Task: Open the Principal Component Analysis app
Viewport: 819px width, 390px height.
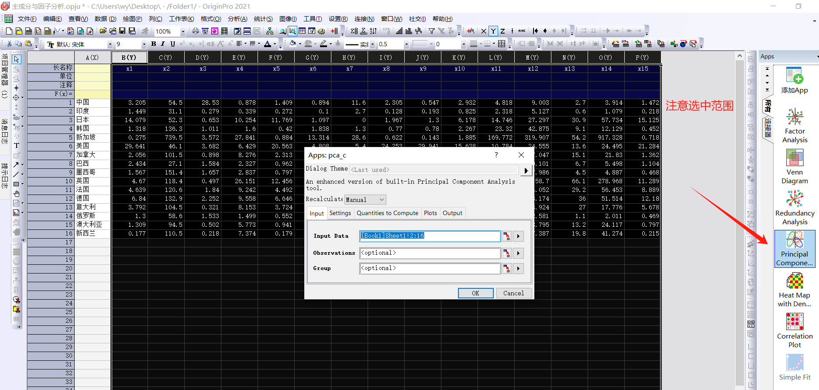Action: tap(794, 248)
